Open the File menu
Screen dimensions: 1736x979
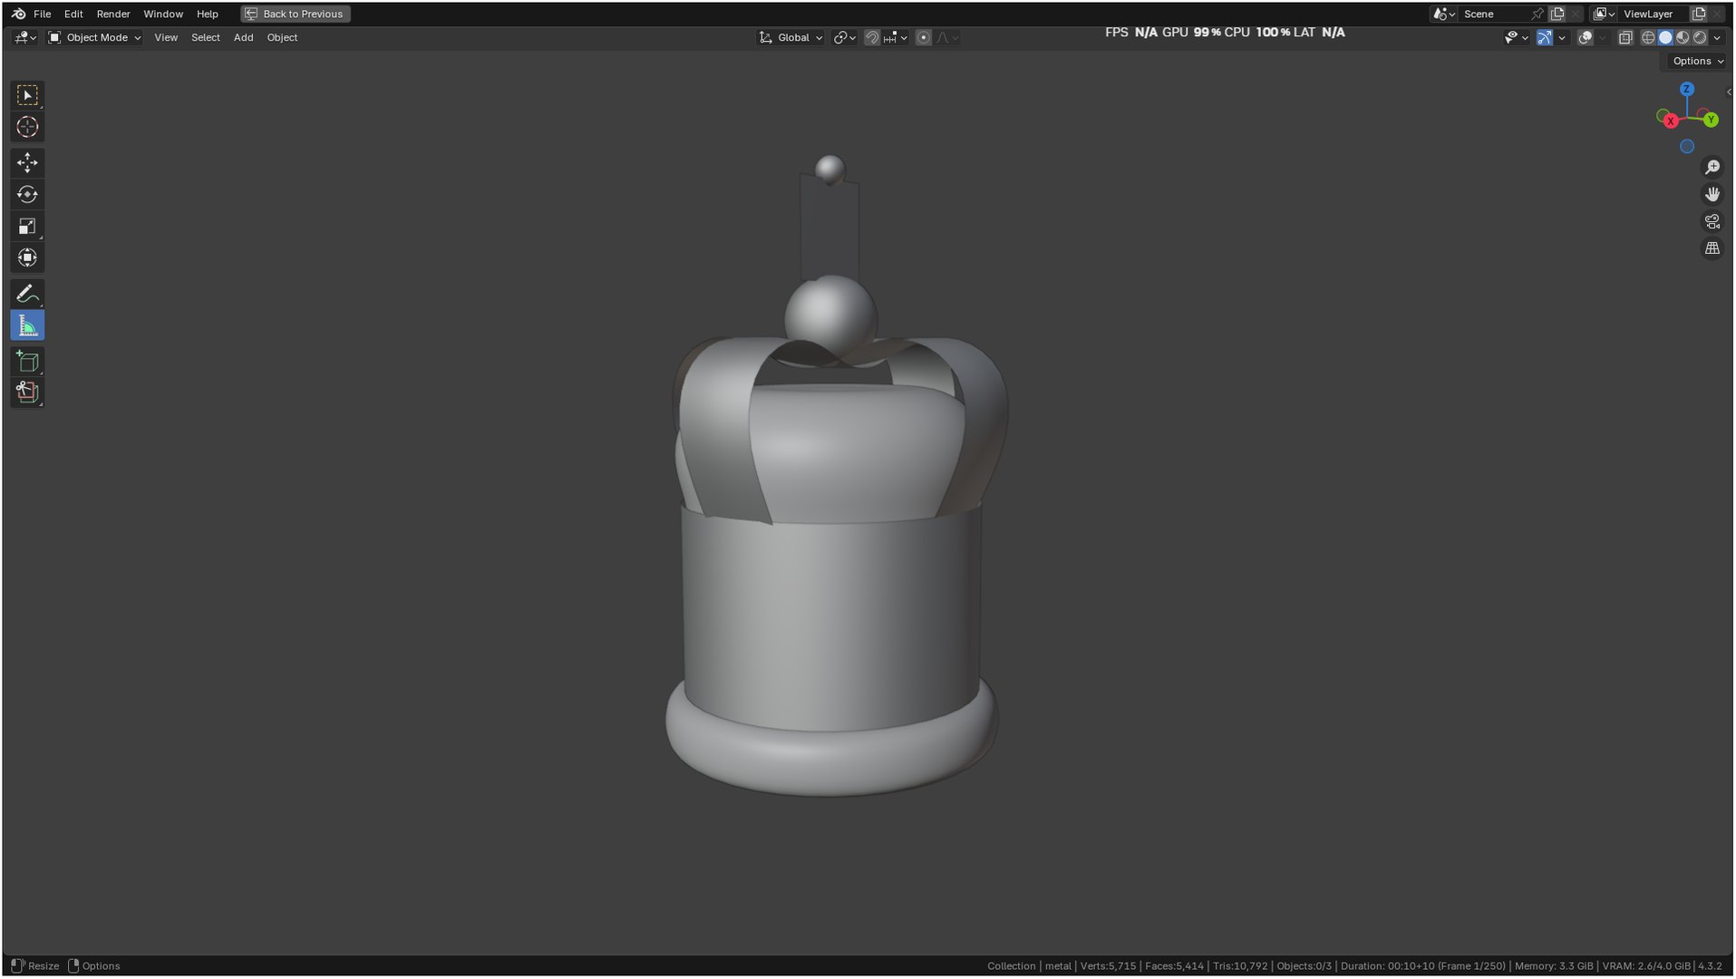(42, 14)
